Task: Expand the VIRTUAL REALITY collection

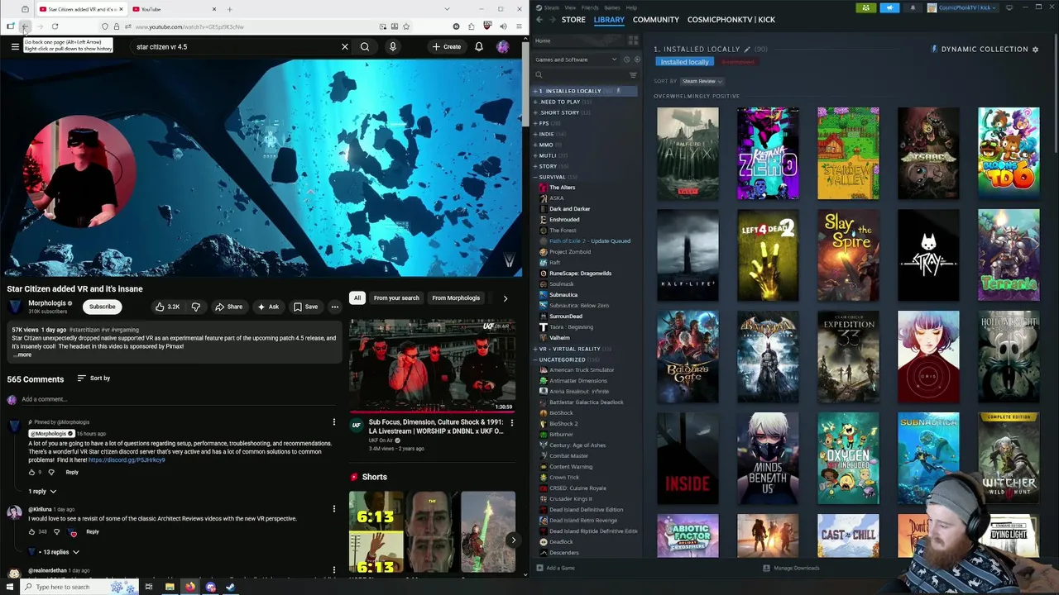Action: pyautogui.click(x=535, y=349)
